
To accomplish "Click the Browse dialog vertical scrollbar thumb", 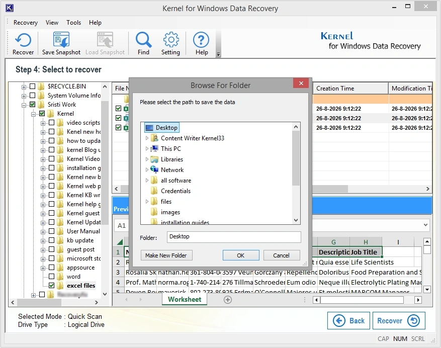I will 296,158.
